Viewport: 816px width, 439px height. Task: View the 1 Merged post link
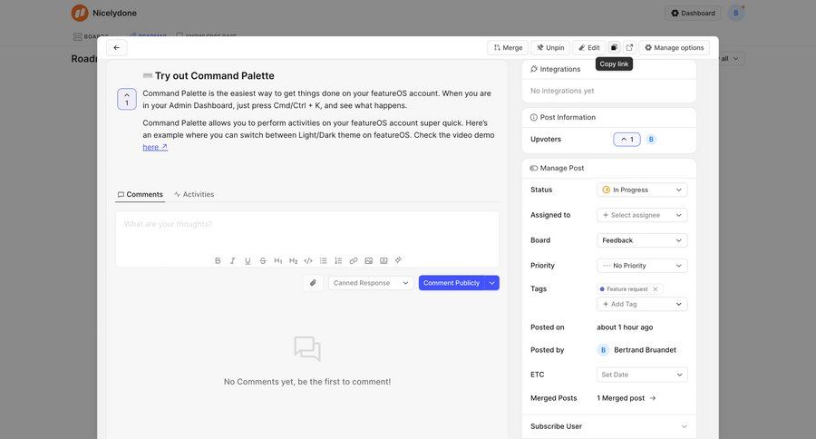tap(626, 398)
